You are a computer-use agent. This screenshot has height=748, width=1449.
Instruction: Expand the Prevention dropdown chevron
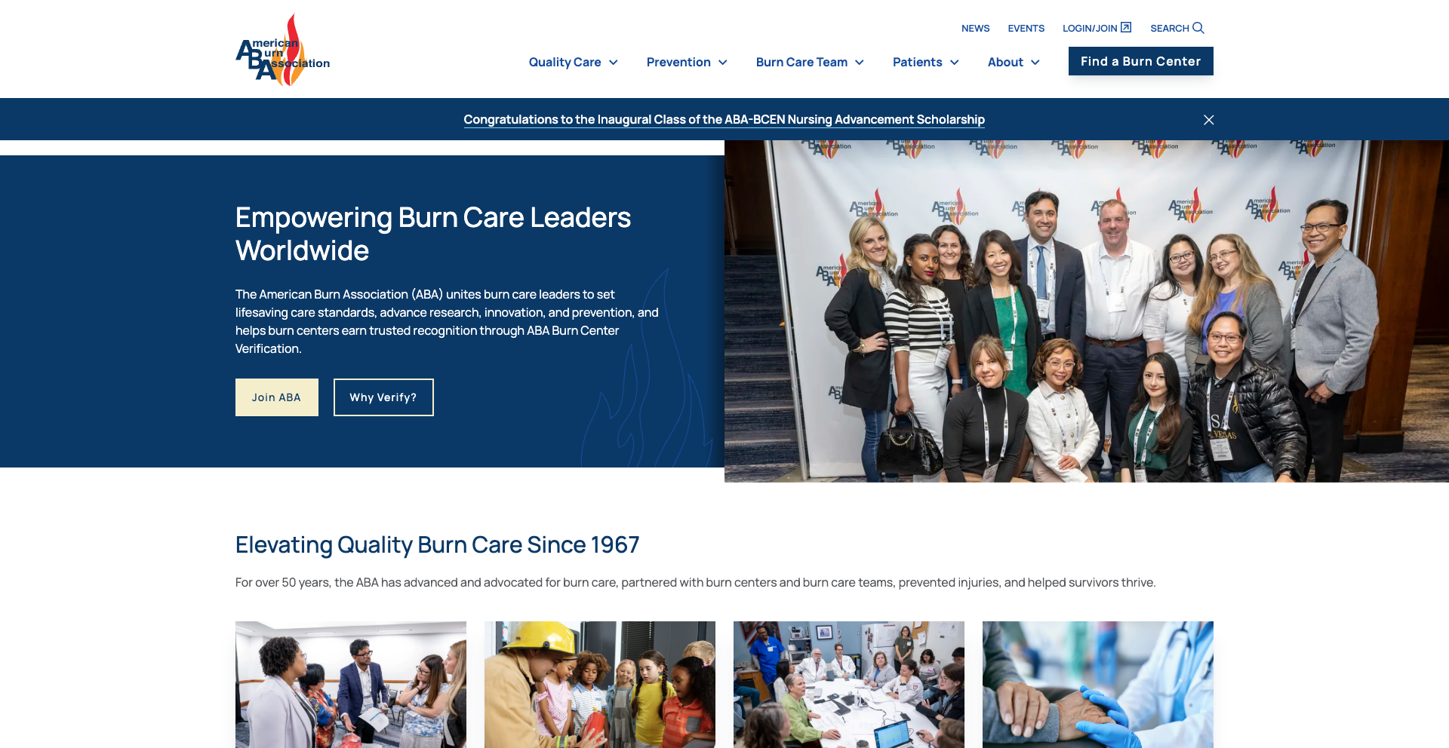723,63
